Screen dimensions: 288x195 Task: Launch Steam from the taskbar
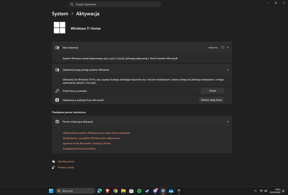147,191
